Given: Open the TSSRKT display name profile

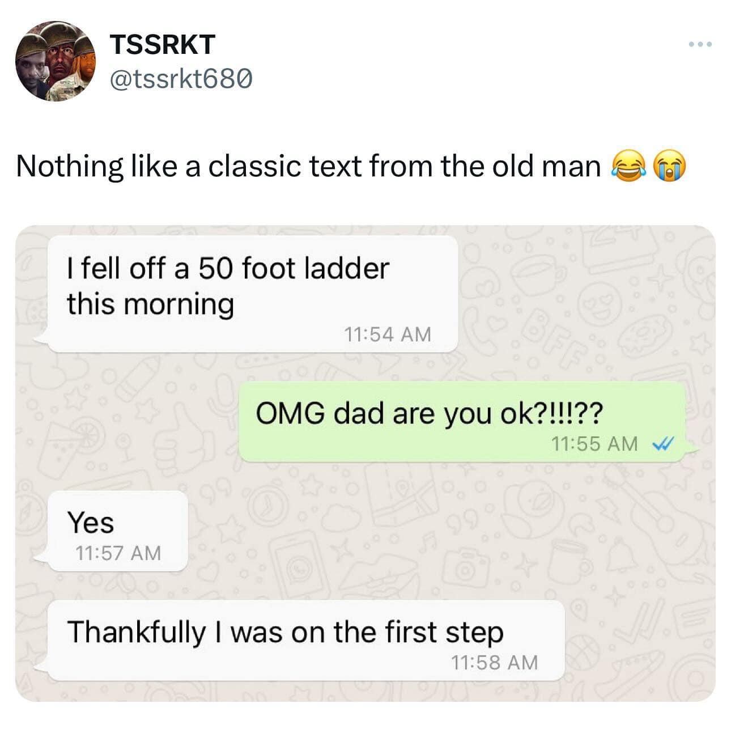Looking at the screenshot, I should 163,44.
